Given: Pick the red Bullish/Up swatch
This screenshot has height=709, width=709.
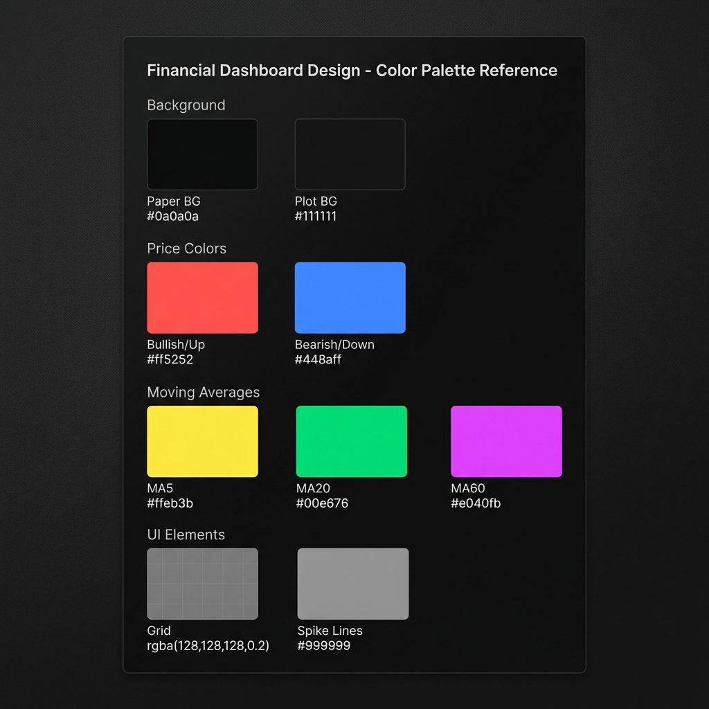Looking at the screenshot, I should point(203,298).
